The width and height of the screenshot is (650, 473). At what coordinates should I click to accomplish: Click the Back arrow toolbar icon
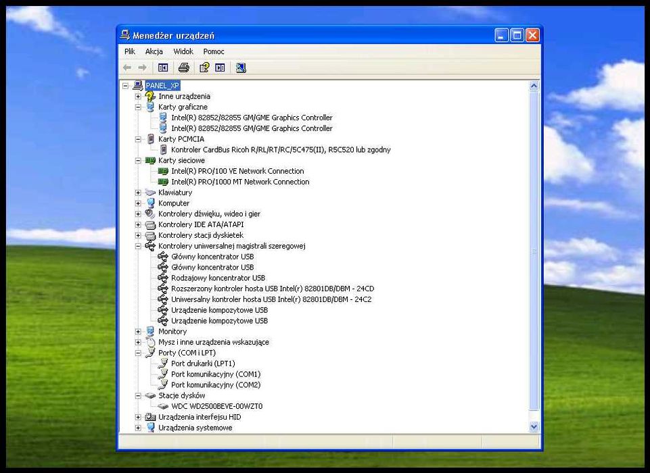click(x=127, y=68)
